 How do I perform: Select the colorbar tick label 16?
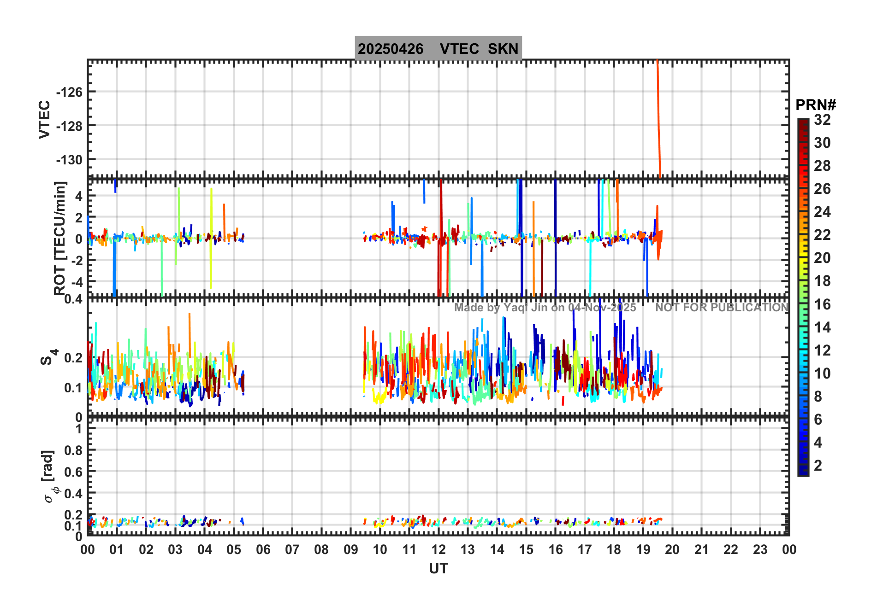(x=822, y=304)
